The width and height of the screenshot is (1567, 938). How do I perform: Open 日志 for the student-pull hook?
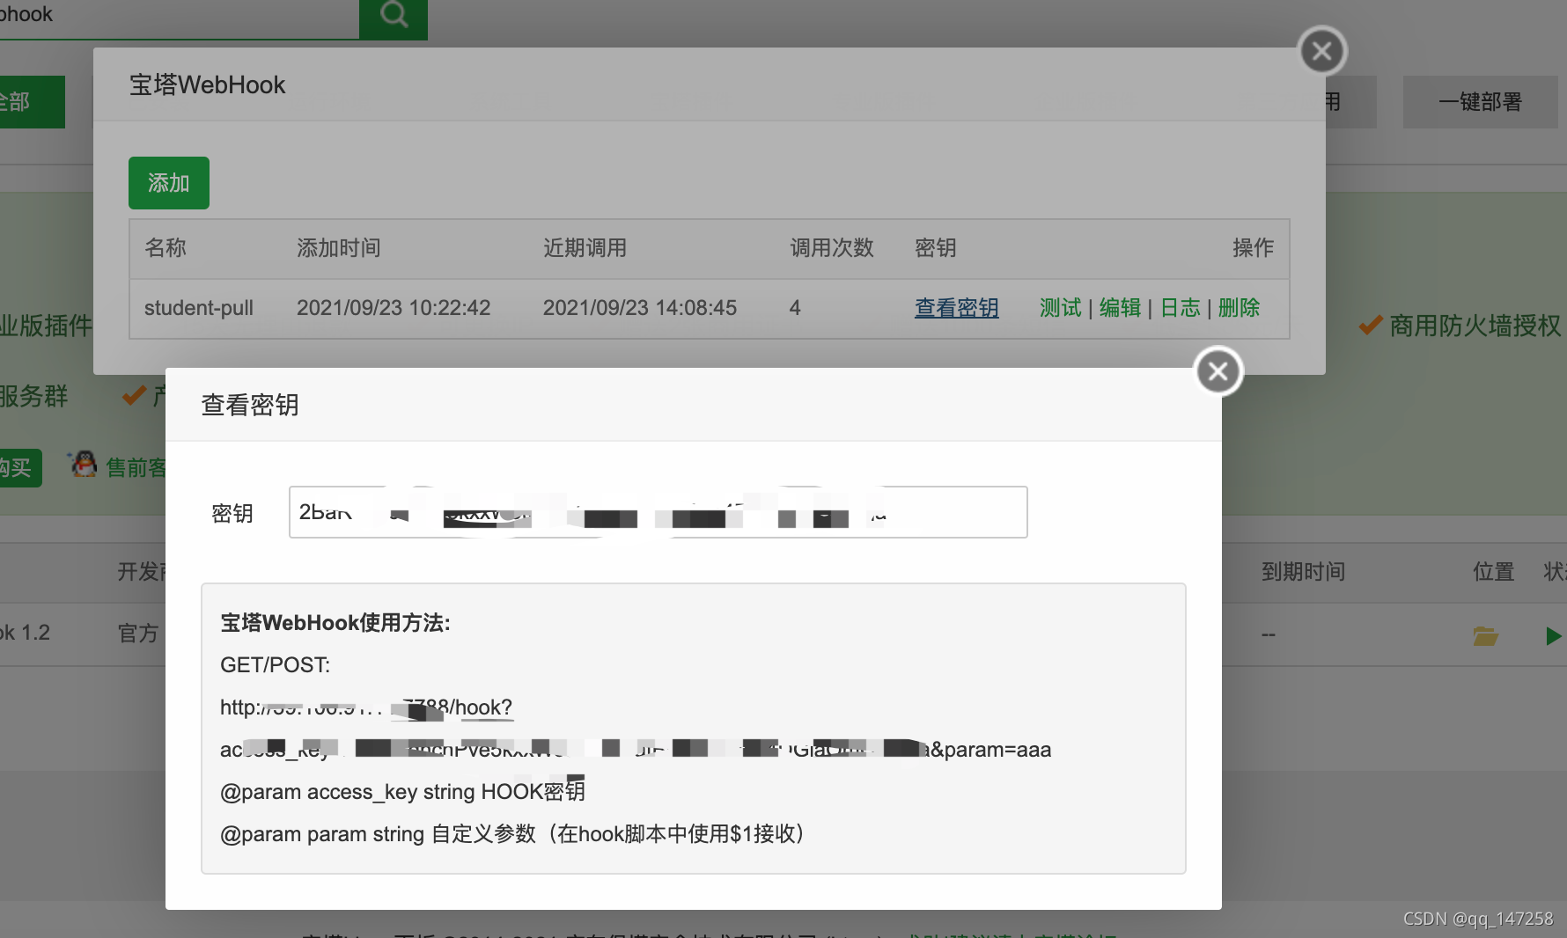pos(1181,308)
